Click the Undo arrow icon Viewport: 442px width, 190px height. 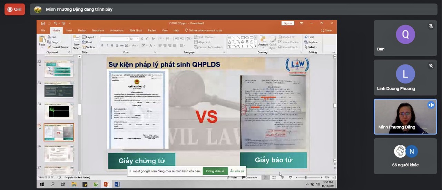point(56,23)
